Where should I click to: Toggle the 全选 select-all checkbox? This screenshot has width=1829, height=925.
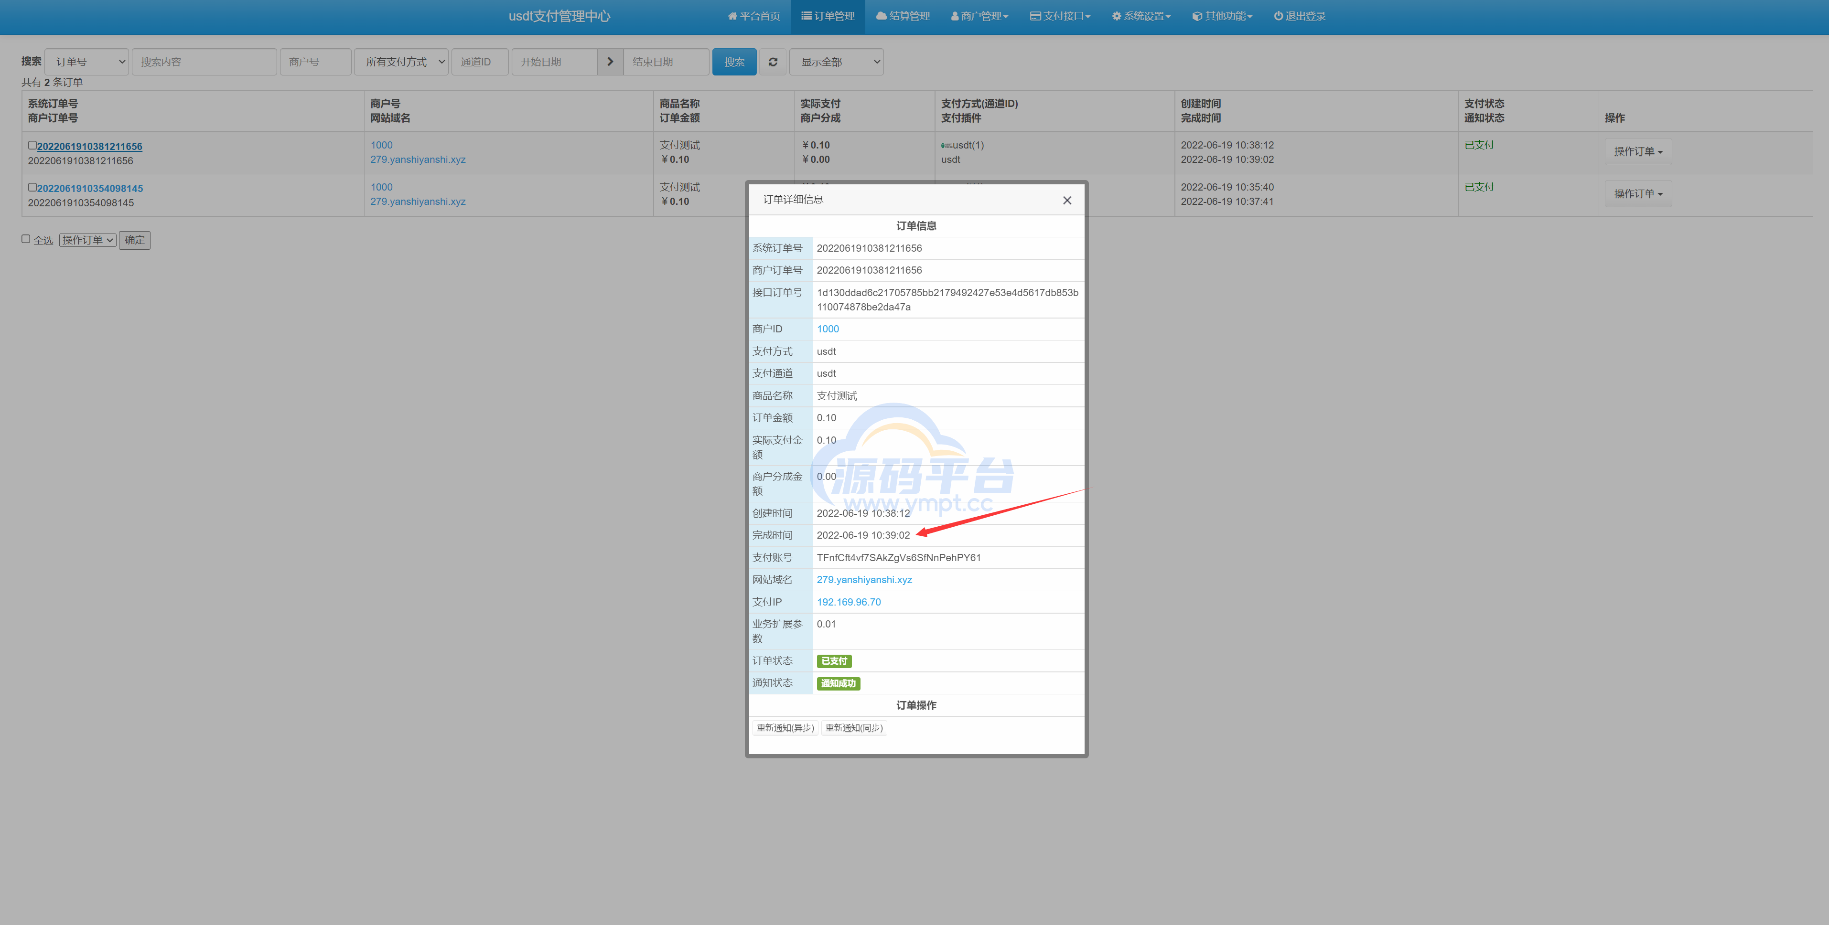pyautogui.click(x=25, y=239)
